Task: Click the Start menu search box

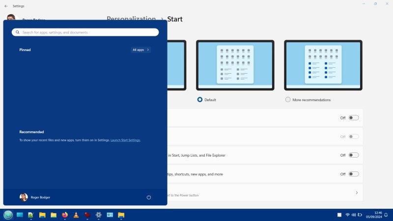Action: click(x=85, y=32)
